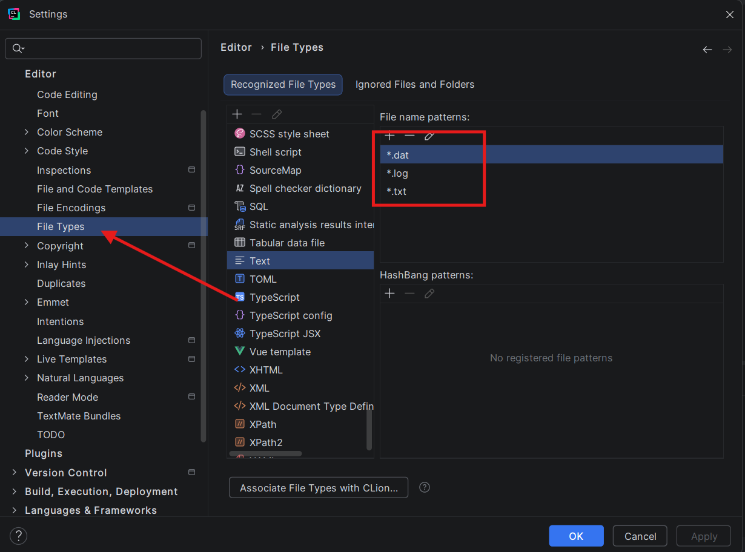Click the Apply button
The image size is (745, 552).
click(x=704, y=536)
